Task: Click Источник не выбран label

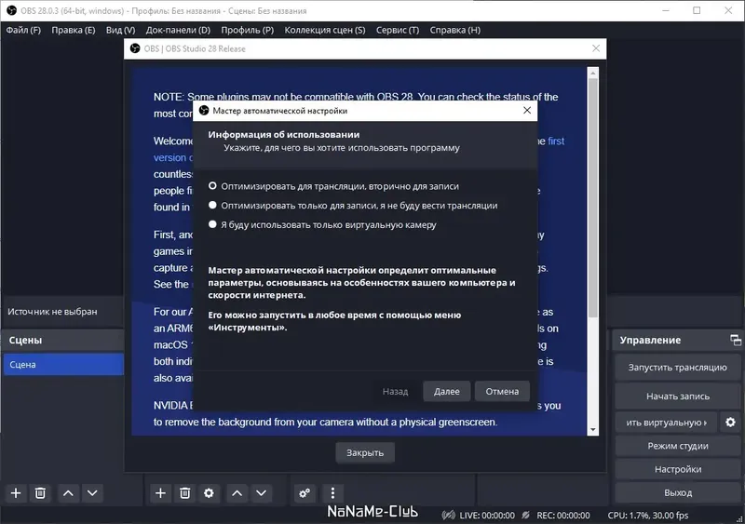Action: [52, 312]
